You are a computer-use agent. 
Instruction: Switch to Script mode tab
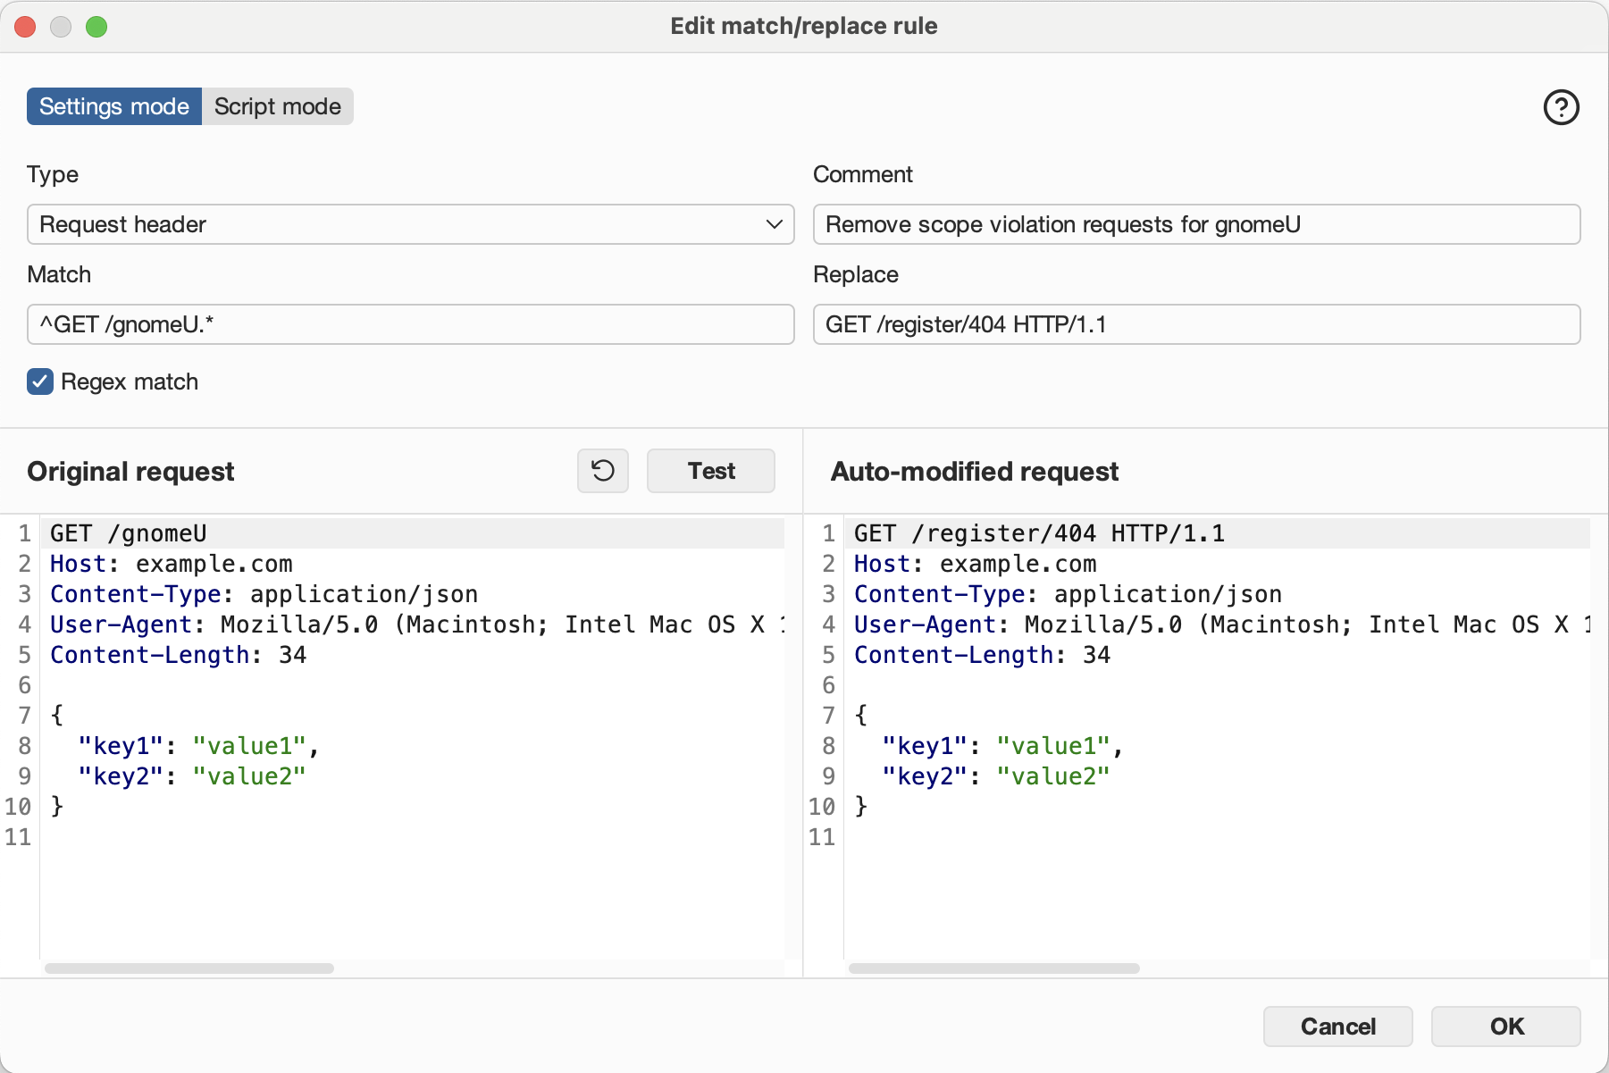278,106
